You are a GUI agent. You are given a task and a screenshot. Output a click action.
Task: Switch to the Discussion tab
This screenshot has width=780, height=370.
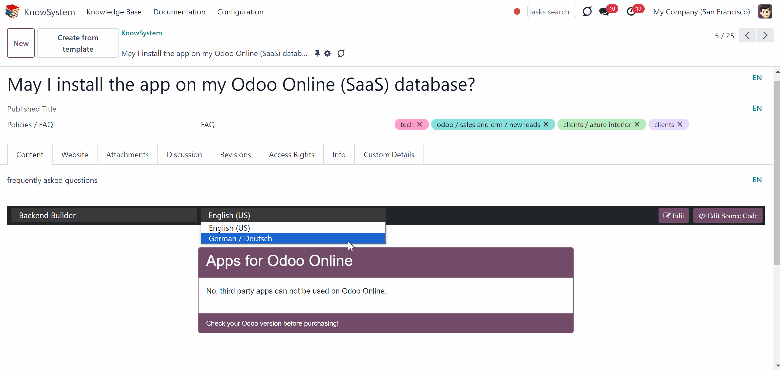[184, 154]
